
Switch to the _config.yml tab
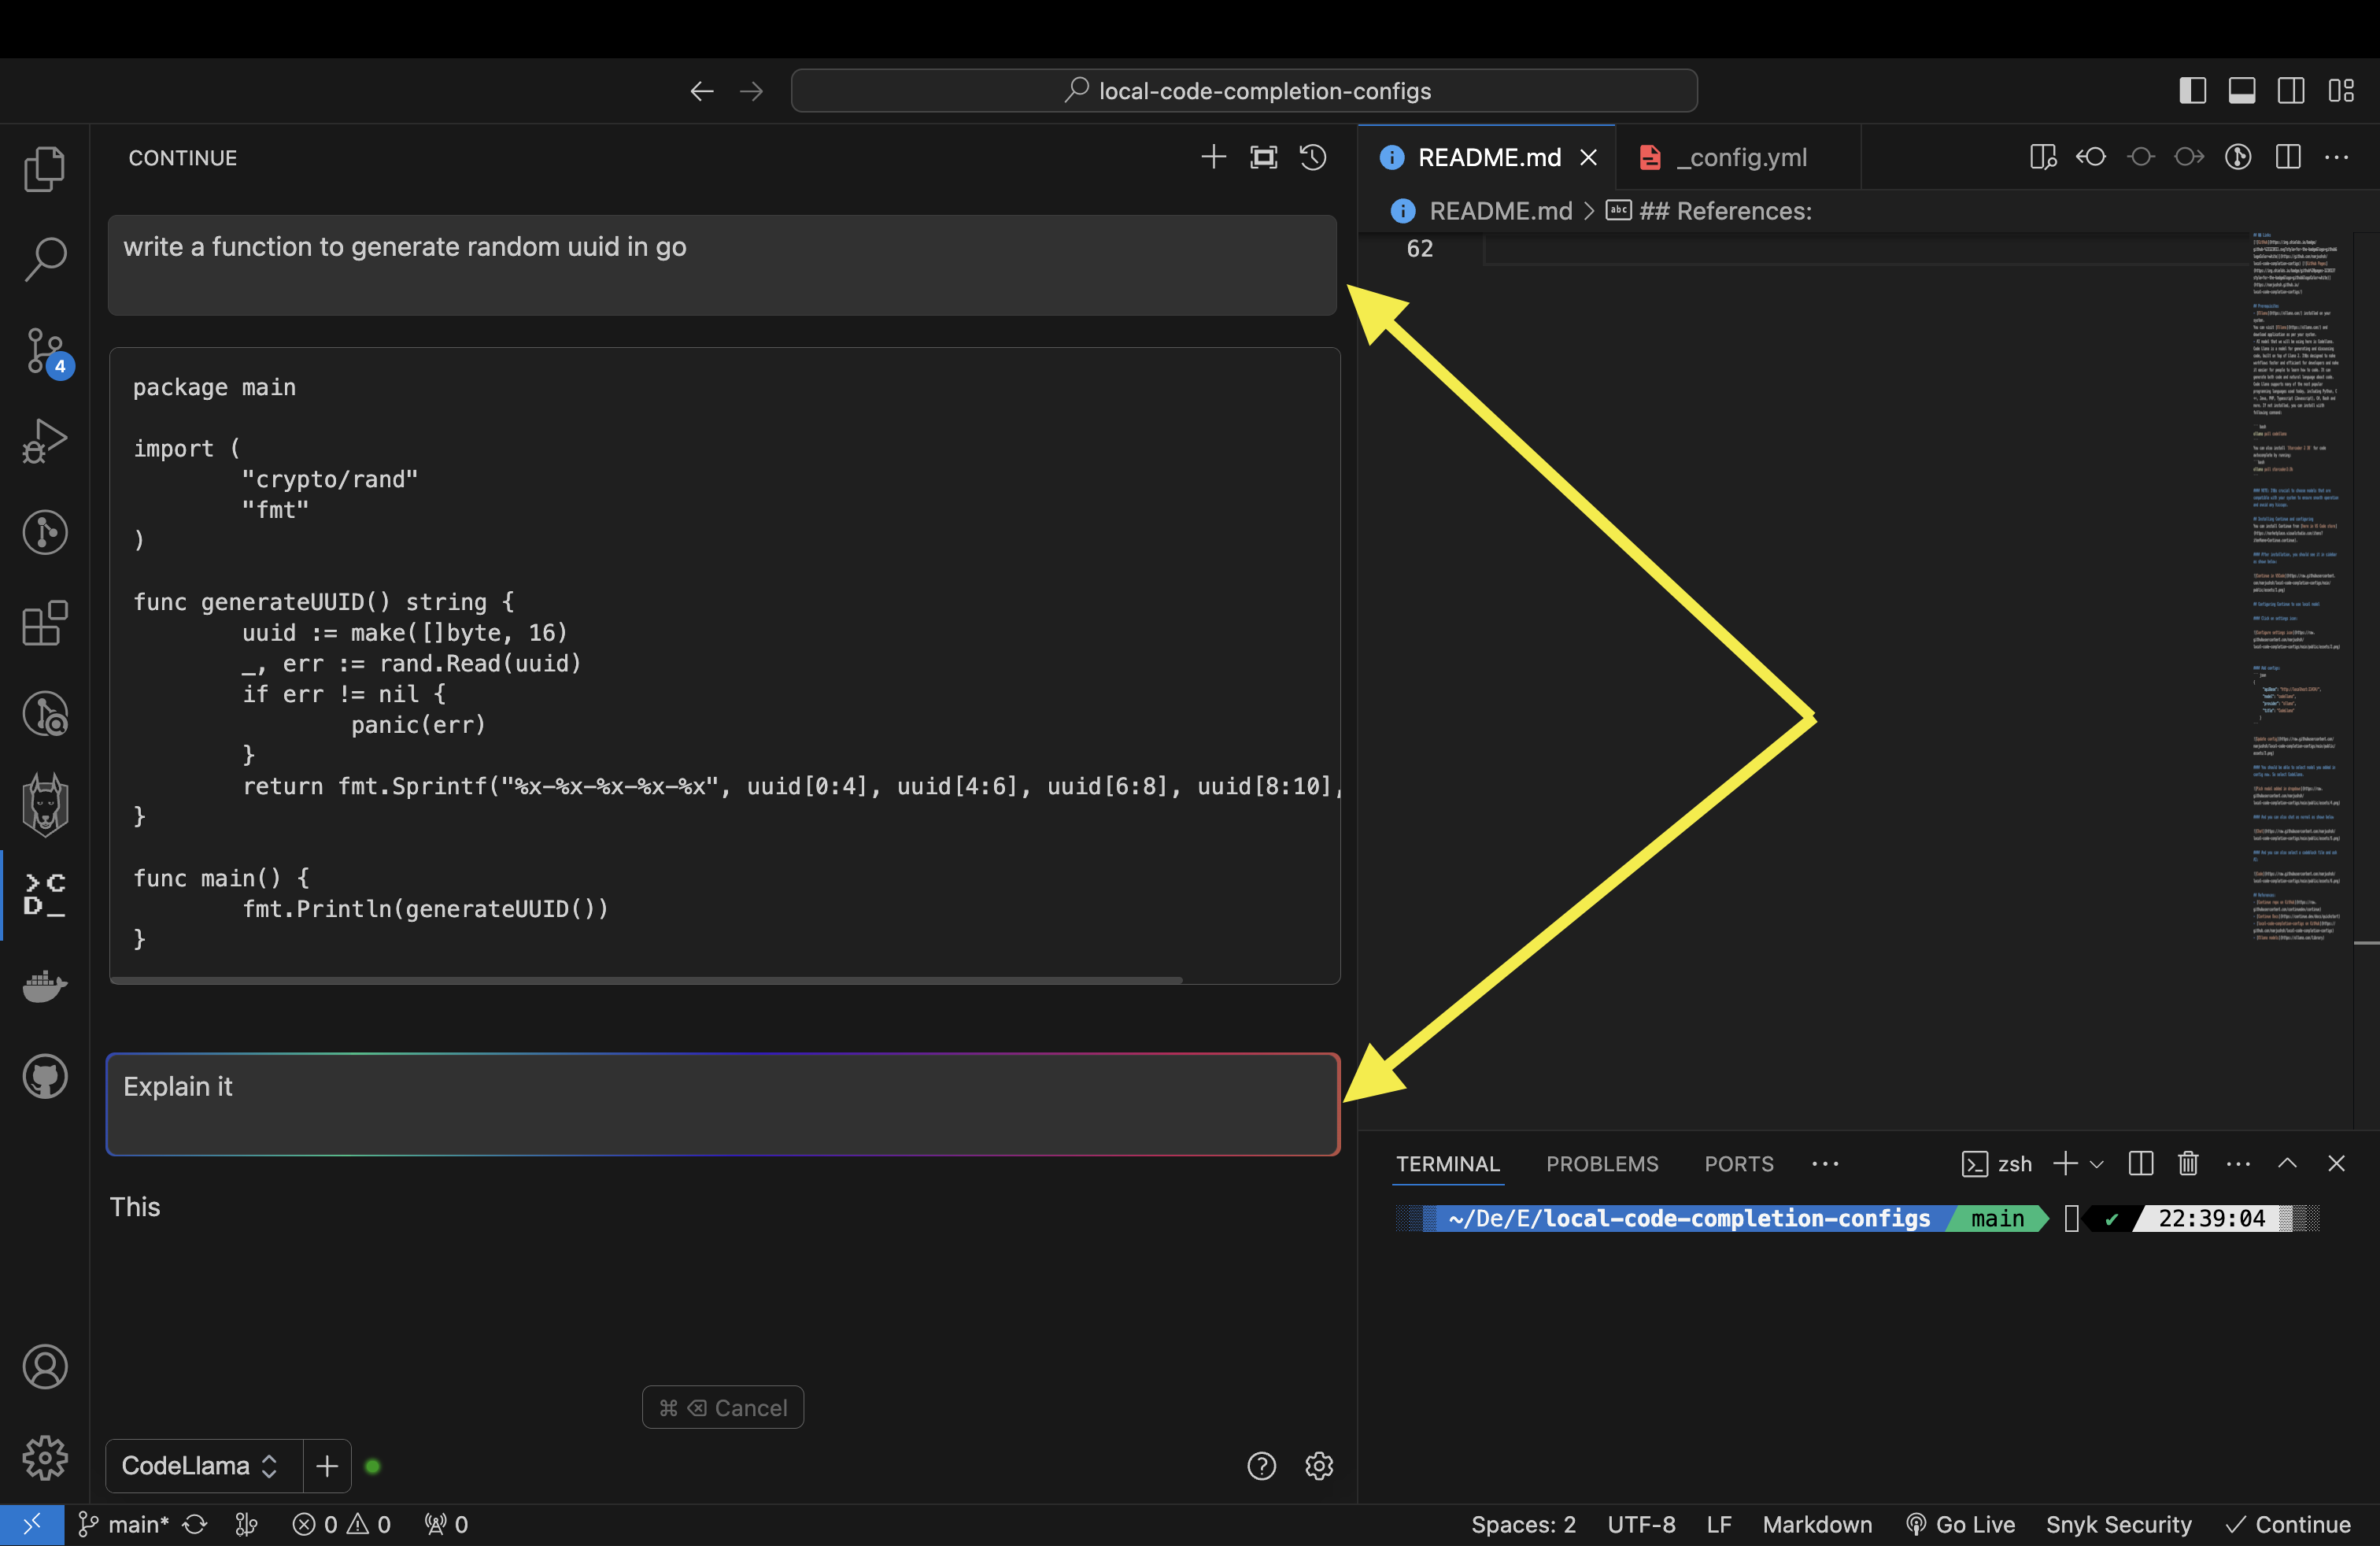click(x=1739, y=157)
